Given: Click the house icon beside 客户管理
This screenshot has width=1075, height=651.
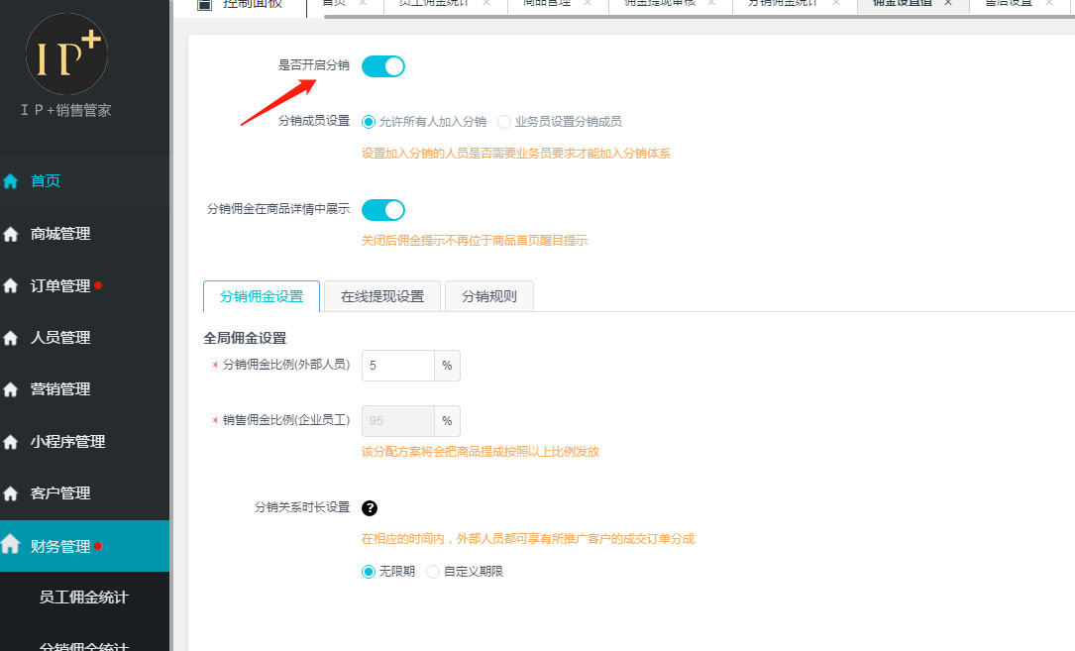Looking at the screenshot, I should tap(11, 493).
